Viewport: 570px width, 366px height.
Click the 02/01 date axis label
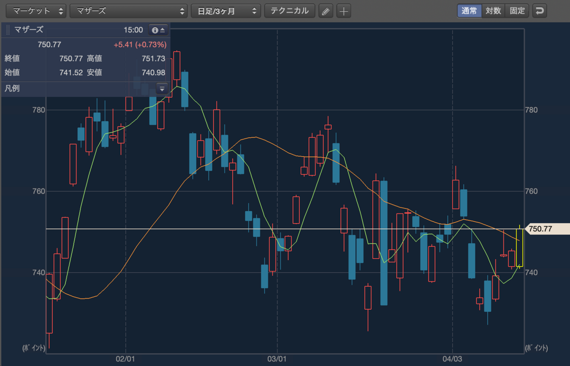click(125, 359)
